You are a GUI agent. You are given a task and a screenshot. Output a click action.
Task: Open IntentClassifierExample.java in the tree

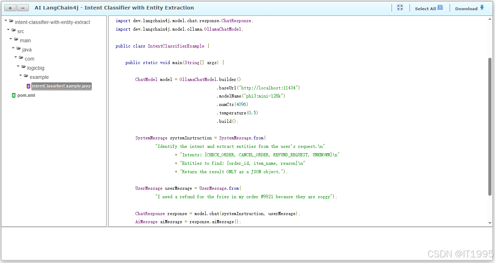click(x=62, y=86)
